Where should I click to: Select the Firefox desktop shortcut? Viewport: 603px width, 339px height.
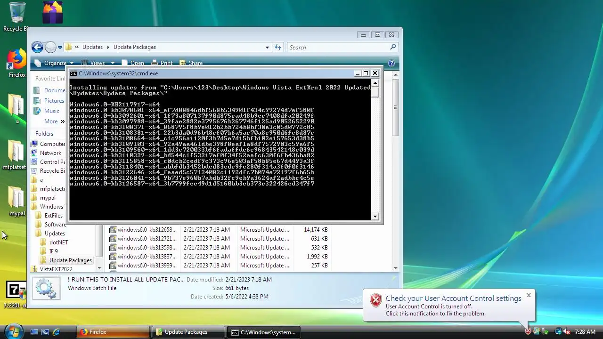click(17, 64)
